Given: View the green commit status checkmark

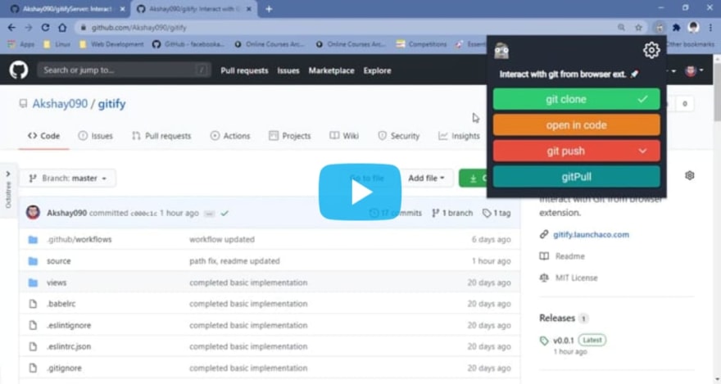Looking at the screenshot, I should pos(224,213).
